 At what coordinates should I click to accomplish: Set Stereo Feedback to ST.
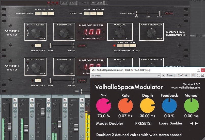point(44,13)
